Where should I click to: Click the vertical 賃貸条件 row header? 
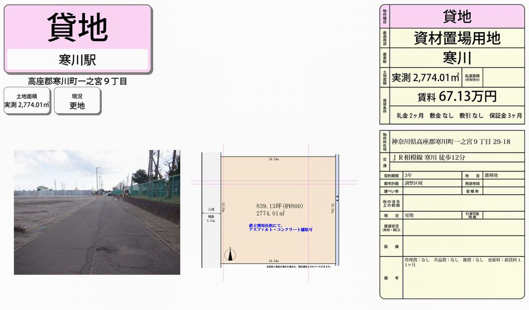385,106
